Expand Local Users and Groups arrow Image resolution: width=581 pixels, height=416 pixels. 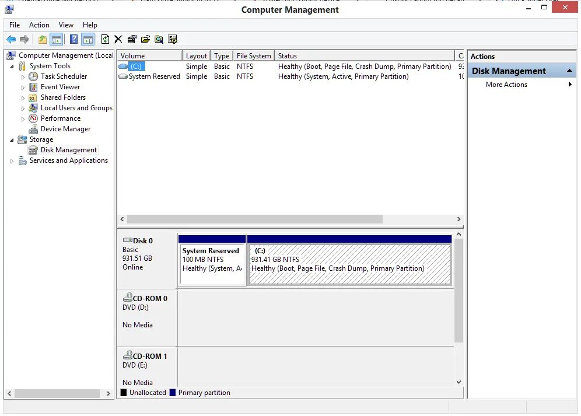[x=23, y=109]
